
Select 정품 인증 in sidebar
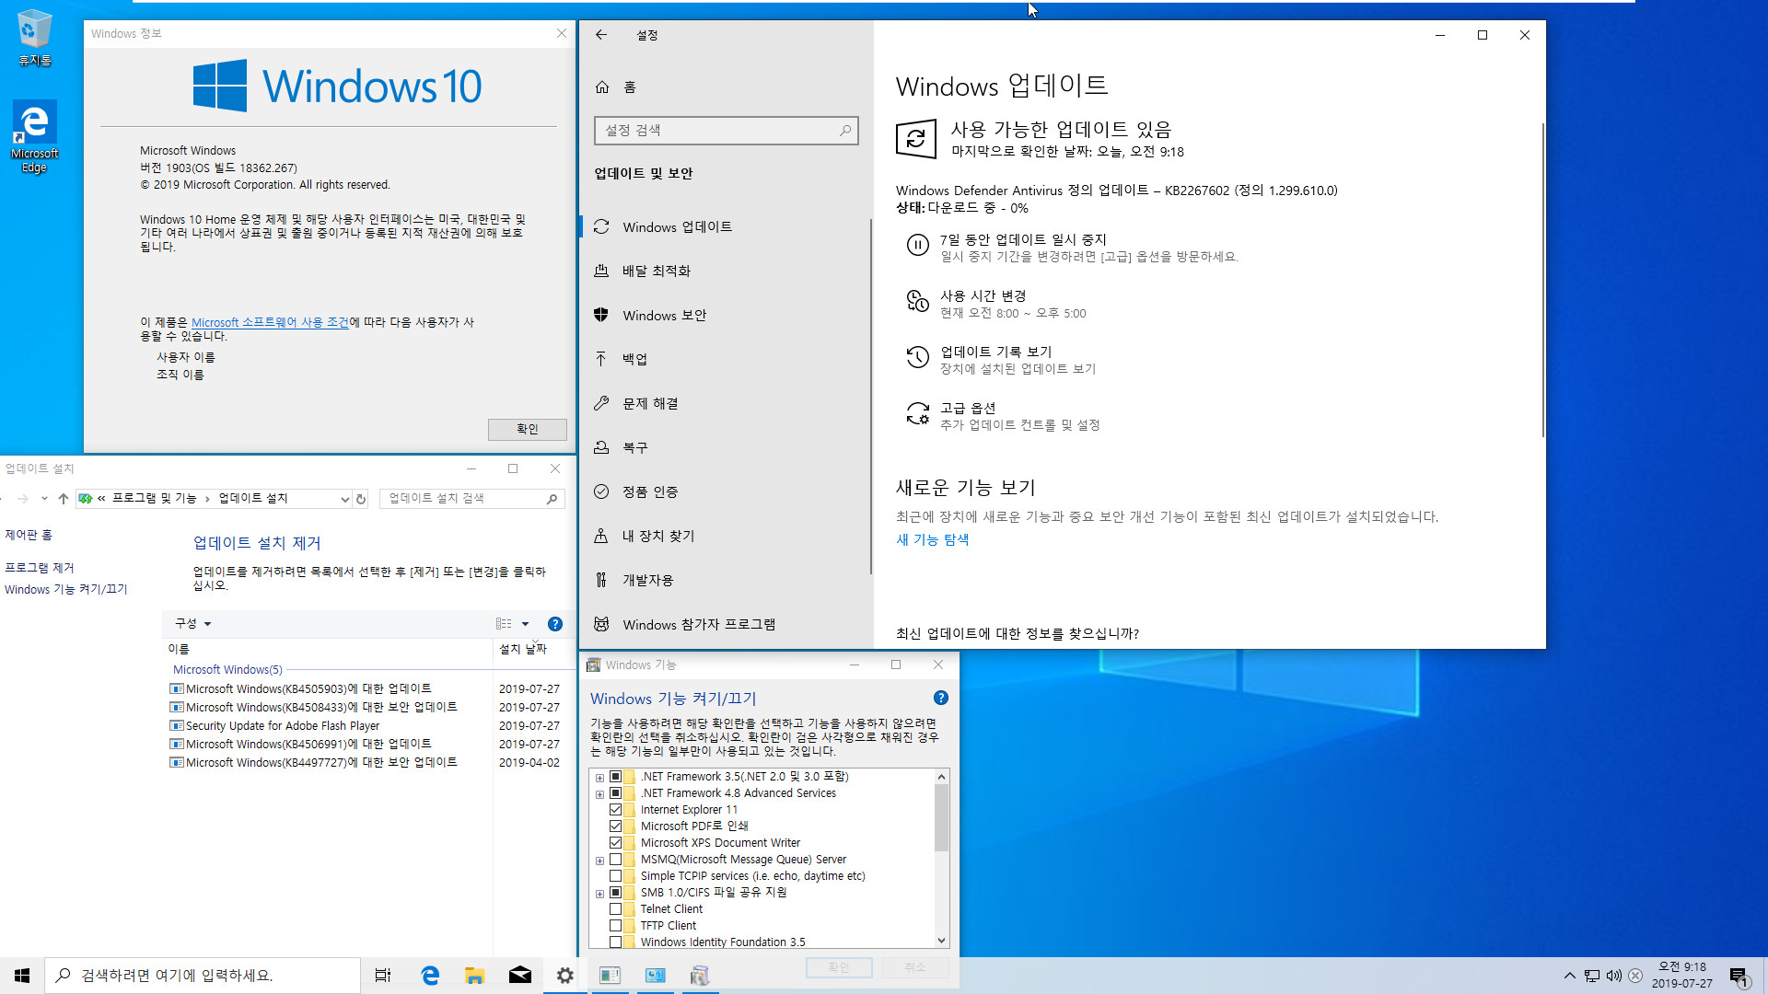725,492
